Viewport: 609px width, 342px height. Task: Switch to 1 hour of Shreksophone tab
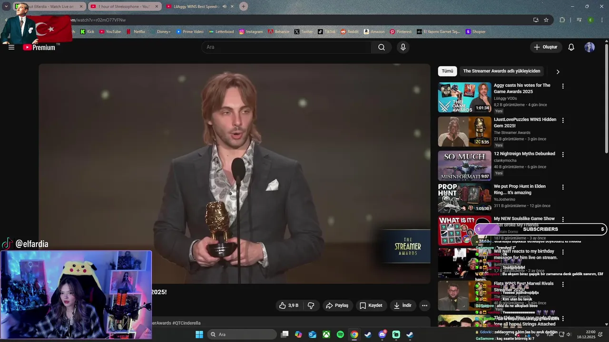tap(125, 7)
